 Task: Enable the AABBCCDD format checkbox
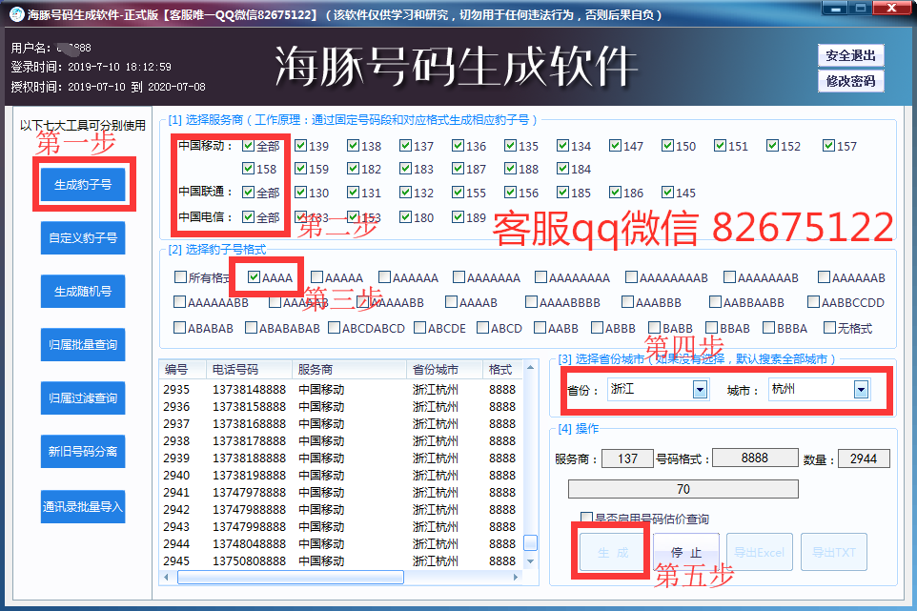point(813,302)
